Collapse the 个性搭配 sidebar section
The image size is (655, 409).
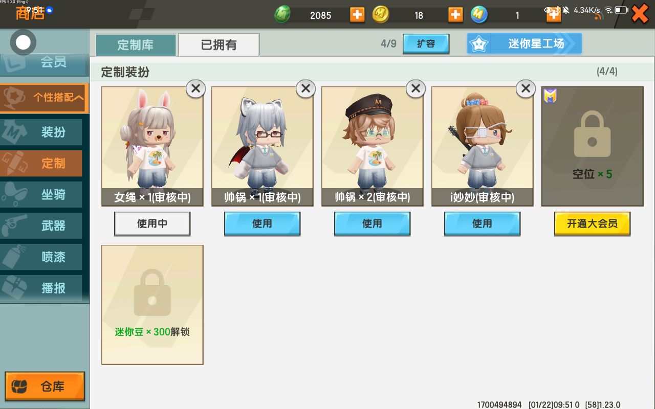[x=45, y=98]
